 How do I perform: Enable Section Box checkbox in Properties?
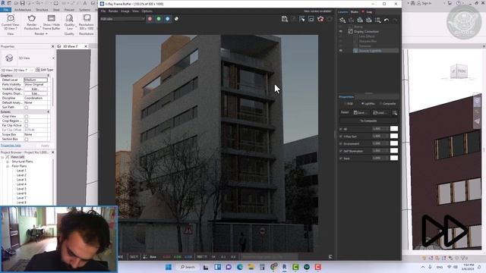(27, 140)
